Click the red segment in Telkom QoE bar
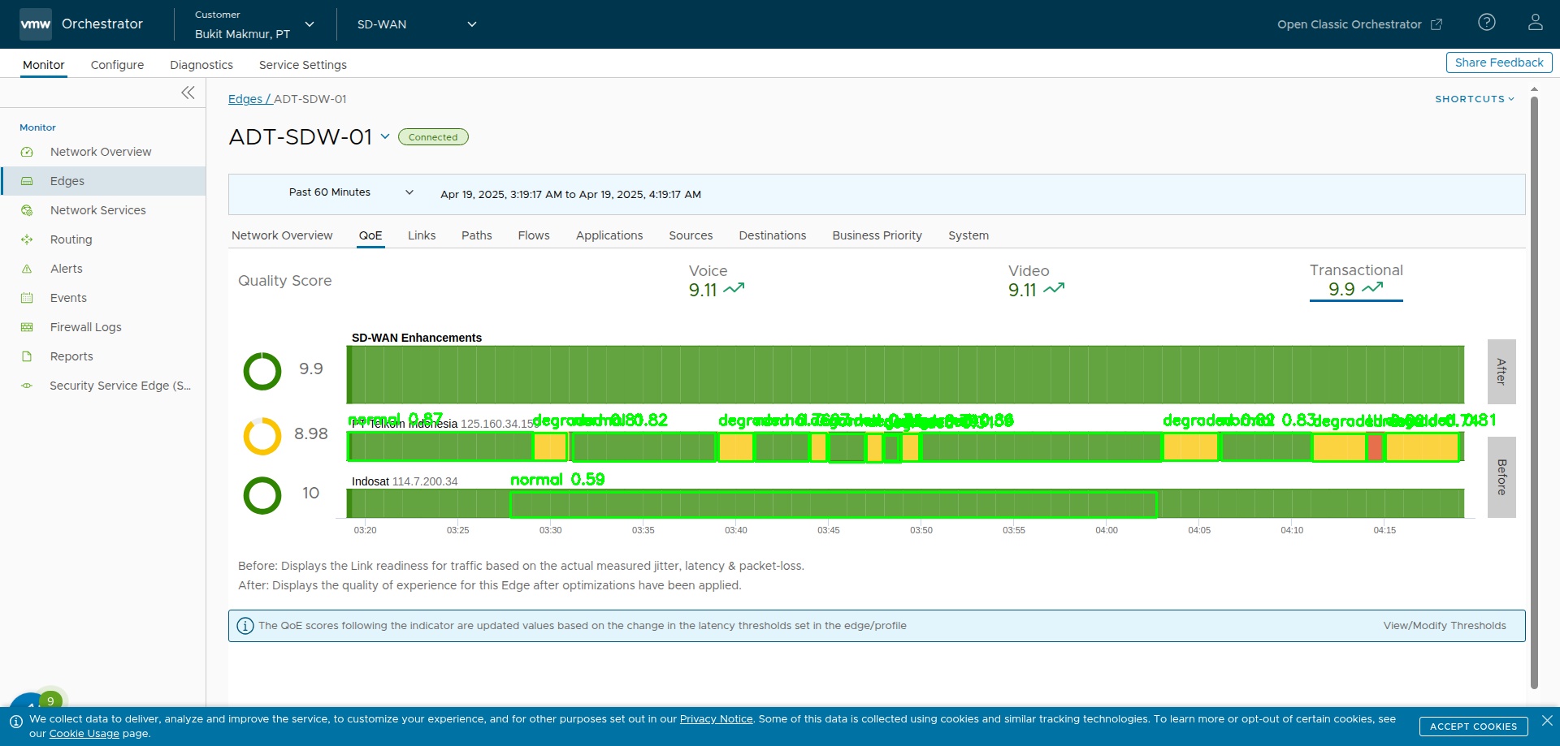This screenshot has width=1560, height=746. point(1375,447)
